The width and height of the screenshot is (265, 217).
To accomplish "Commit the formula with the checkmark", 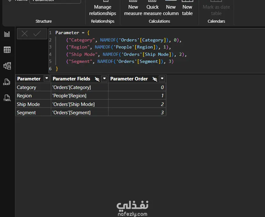I will click(x=37, y=34).
